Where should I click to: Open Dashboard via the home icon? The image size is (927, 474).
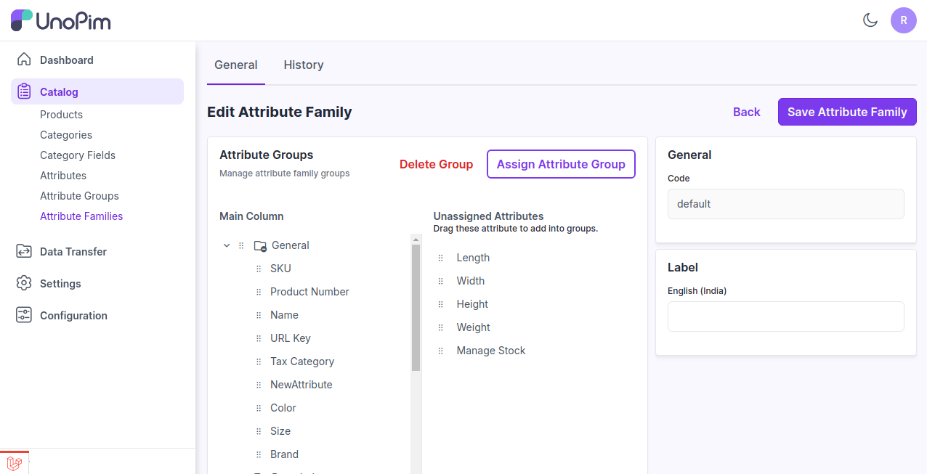[24, 60]
